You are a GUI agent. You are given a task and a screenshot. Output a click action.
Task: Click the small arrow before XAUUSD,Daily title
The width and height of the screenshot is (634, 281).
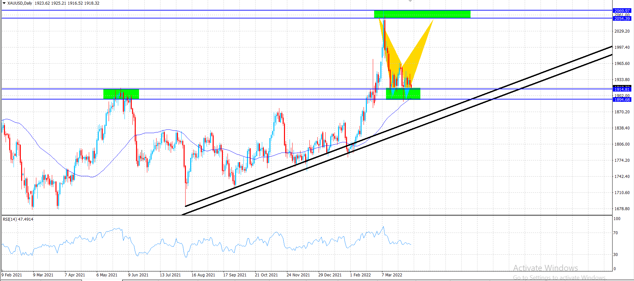[x=4, y=3]
